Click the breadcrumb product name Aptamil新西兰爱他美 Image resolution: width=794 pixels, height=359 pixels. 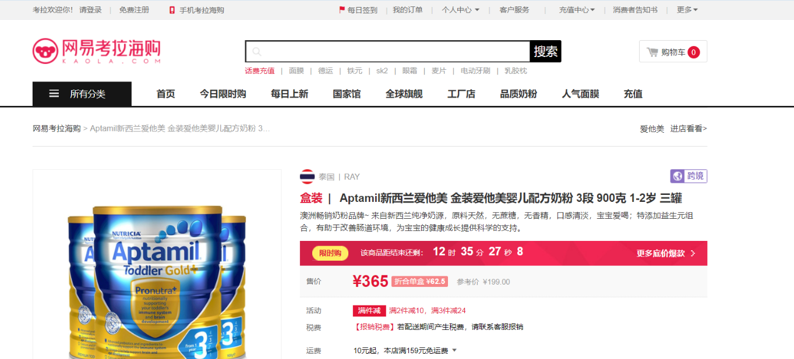(180, 128)
